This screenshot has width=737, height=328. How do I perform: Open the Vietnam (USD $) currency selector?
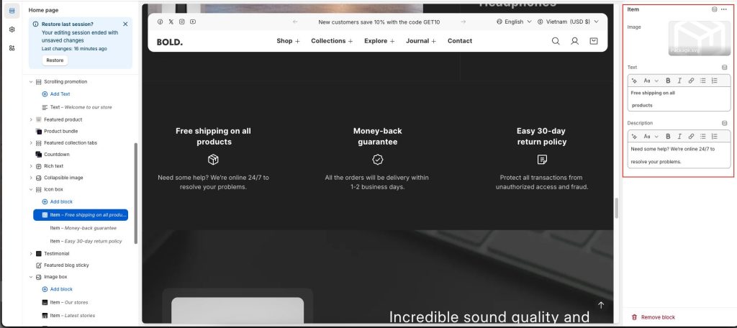568,22
